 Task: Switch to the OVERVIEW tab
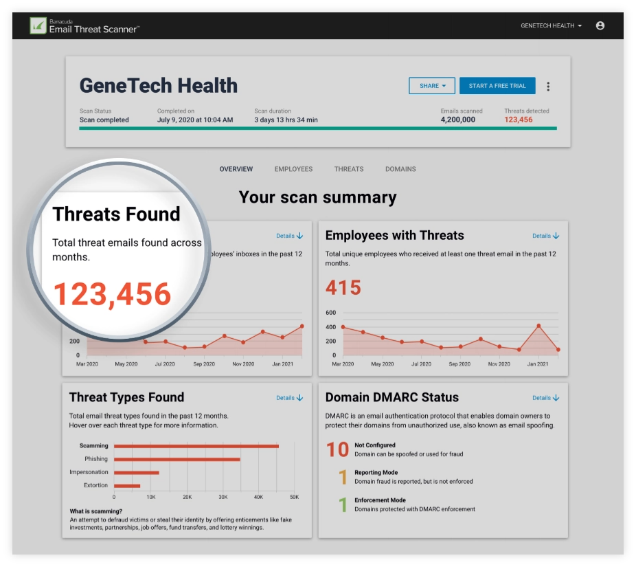(236, 169)
